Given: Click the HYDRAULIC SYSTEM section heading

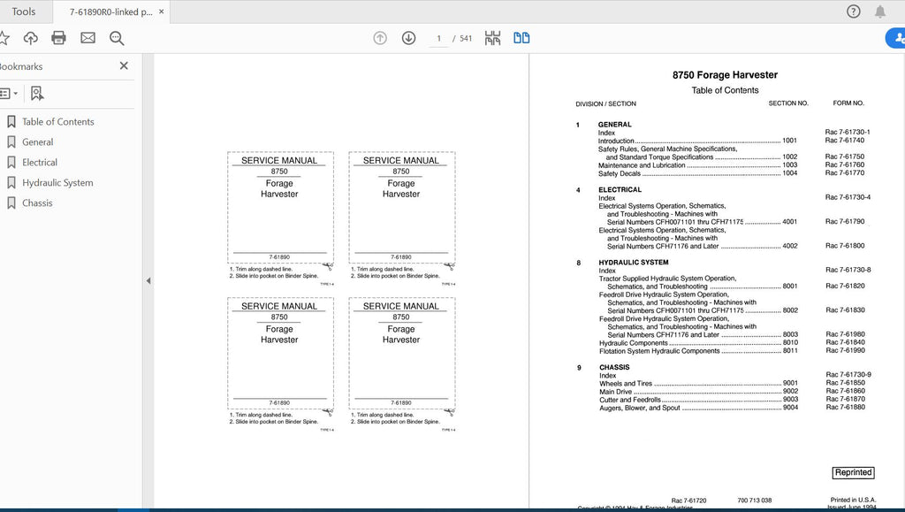Looking at the screenshot, I should (x=633, y=262).
